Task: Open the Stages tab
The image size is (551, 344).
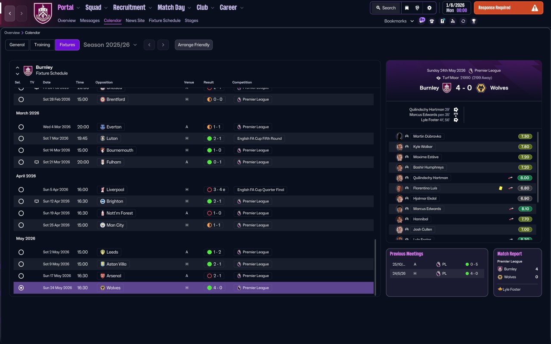Action: 192,21
